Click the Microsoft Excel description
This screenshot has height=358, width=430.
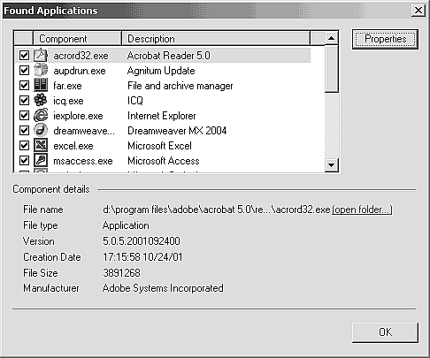[159, 146]
